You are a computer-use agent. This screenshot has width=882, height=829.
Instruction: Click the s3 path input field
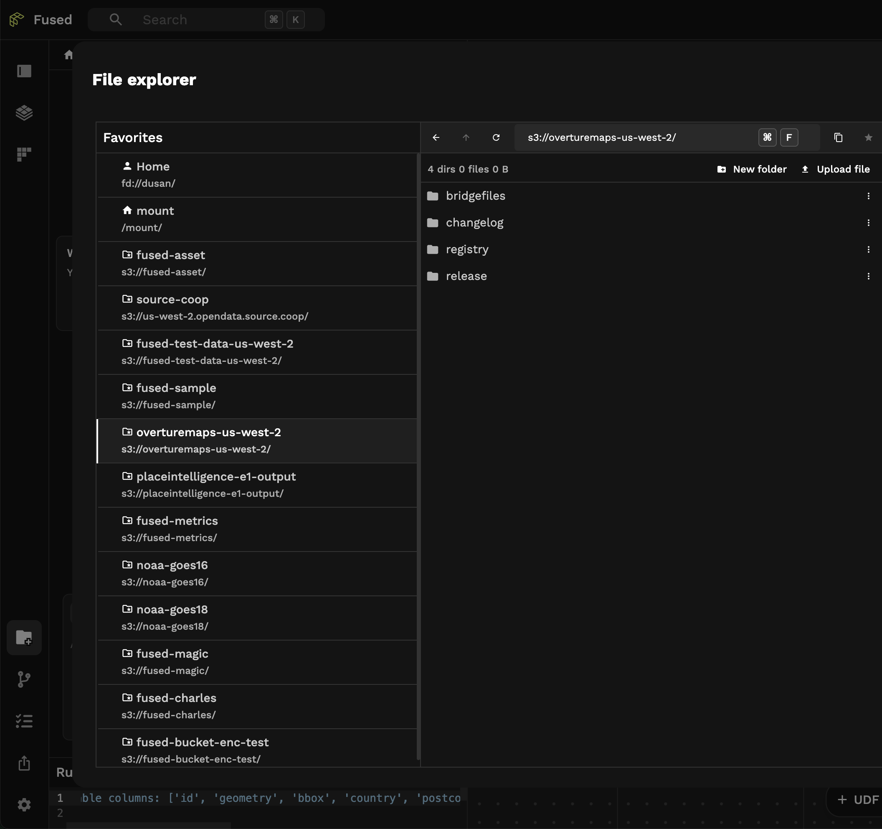634,137
